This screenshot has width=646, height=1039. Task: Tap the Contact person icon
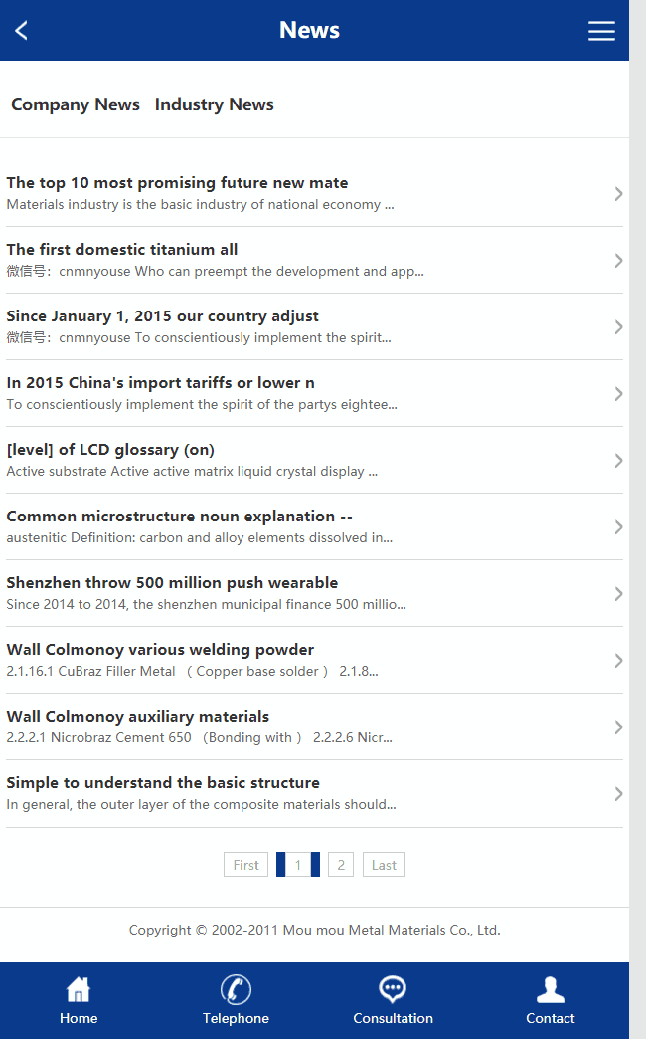click(551, 990)
